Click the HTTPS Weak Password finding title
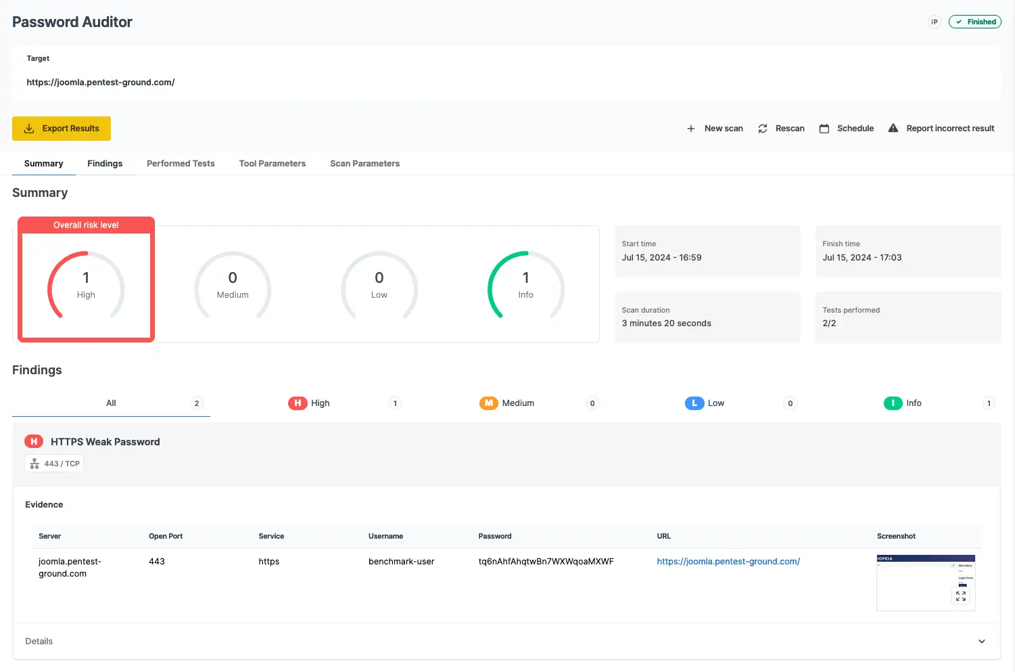The height and width of the screenshot is (672, 1015). 105,442
